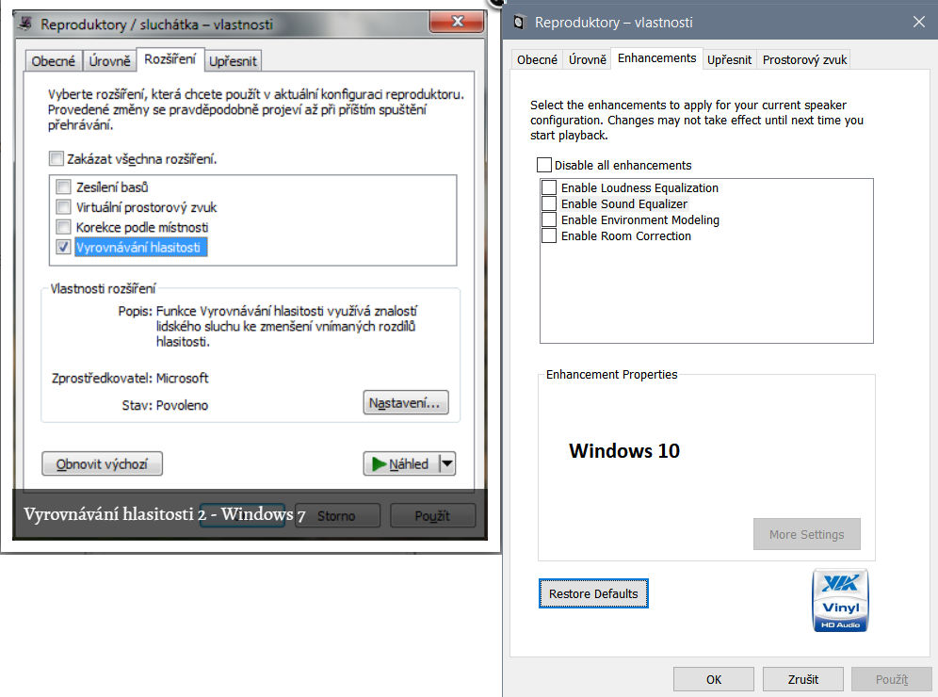The height and width of the screenshot is (697, 938).
Task: Close the Windows 10 Reproduktory dialog
Action: 919,23
